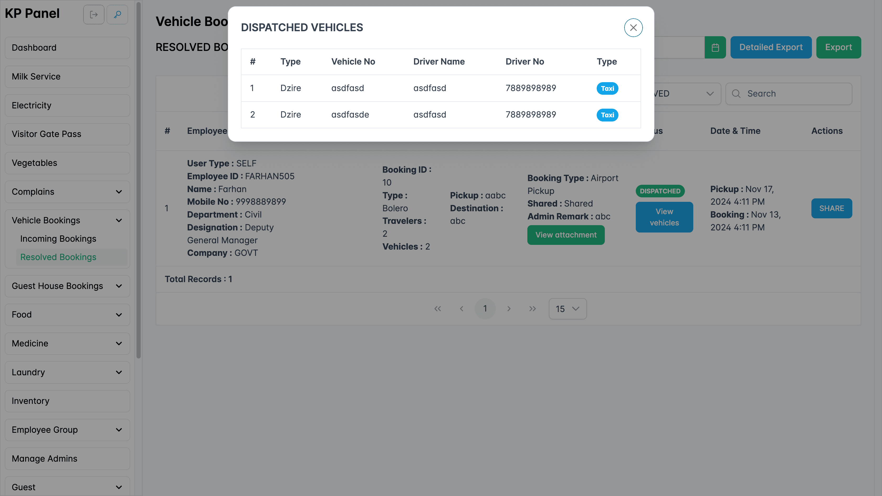The height and width of the screenshot is (496, 882).
Task: Open Milk Service page
Action: (x=67, y=76)
